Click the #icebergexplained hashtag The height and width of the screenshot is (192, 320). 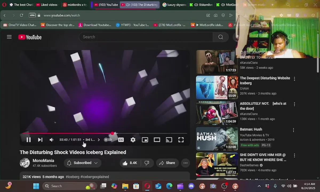[x=95, y=177]
